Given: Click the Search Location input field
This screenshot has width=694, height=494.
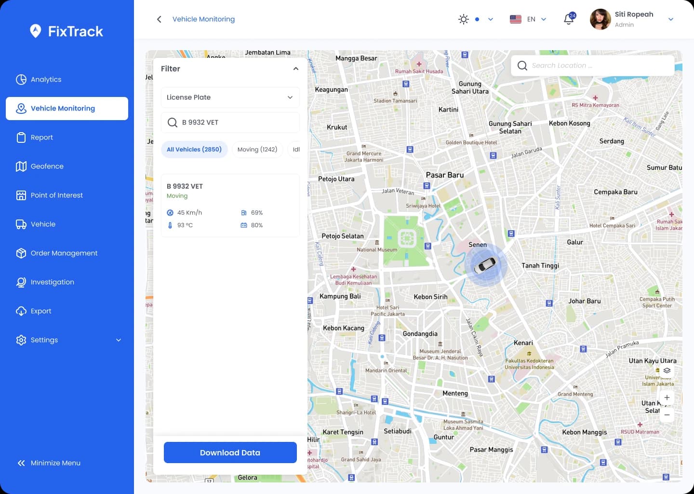Looking at the screenshot, I should click(x=593, y=65).
